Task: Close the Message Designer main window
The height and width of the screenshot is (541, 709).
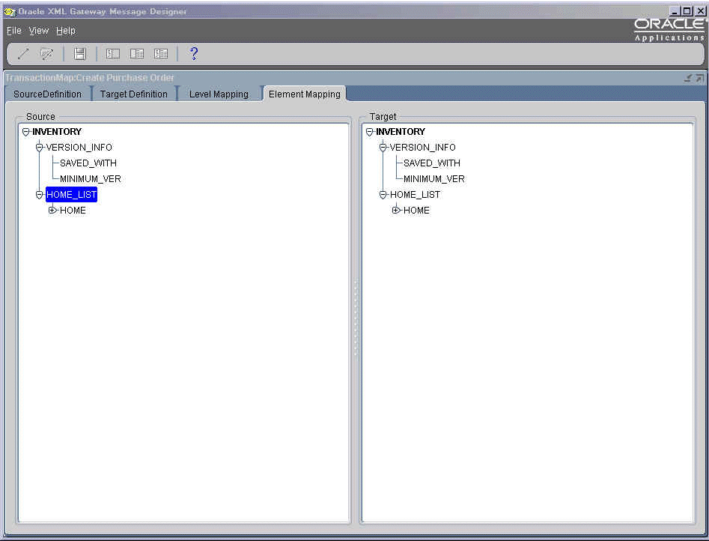Action: 699,11
